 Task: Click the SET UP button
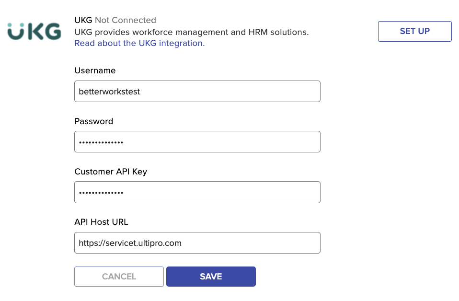414,31
